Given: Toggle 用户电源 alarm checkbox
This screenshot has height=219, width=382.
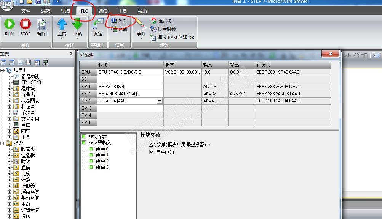Looking at the screenshot, I should click(x=152, y=152).
